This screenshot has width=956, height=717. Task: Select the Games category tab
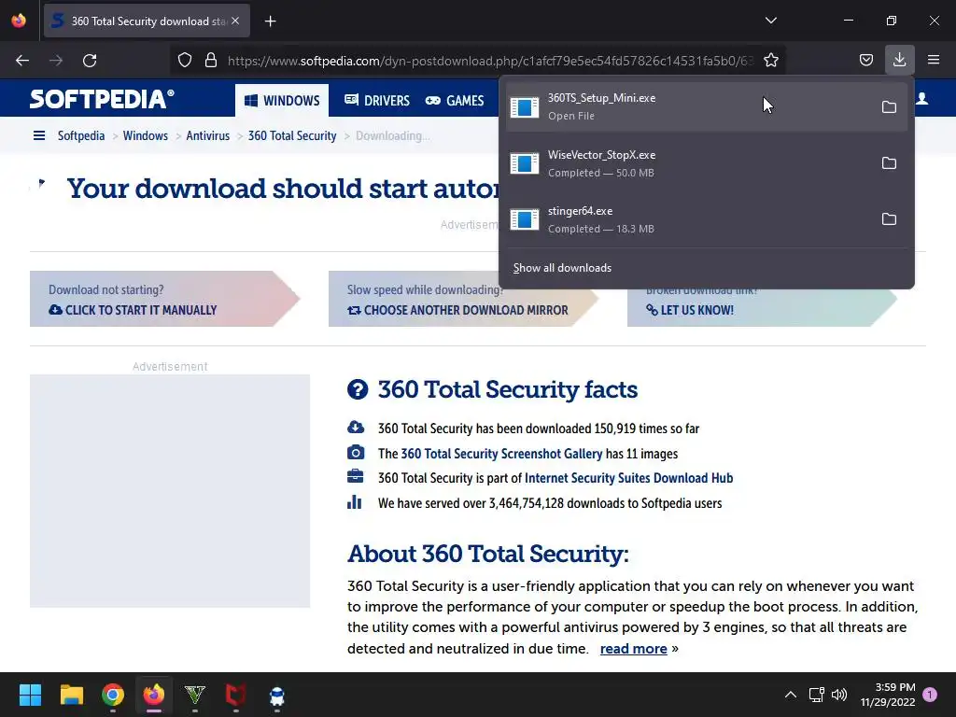pos(455,100)
